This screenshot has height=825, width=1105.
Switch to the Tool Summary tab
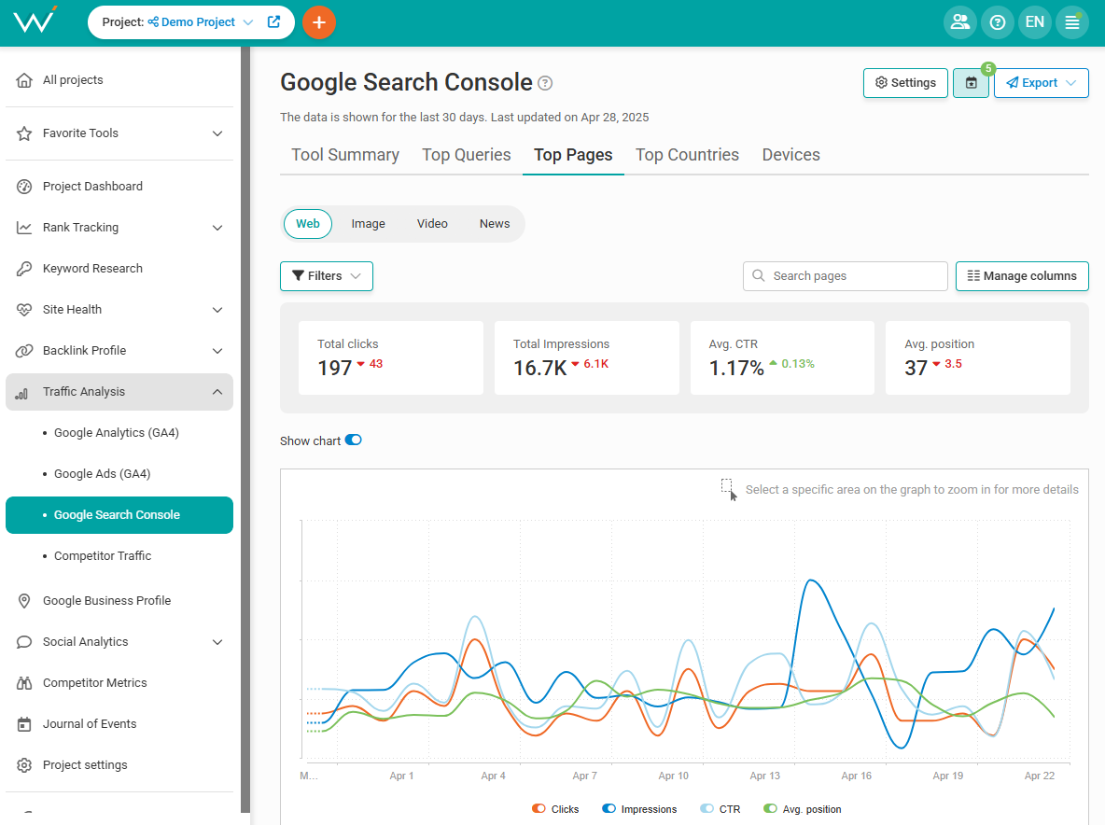click(x=345, y=155)
